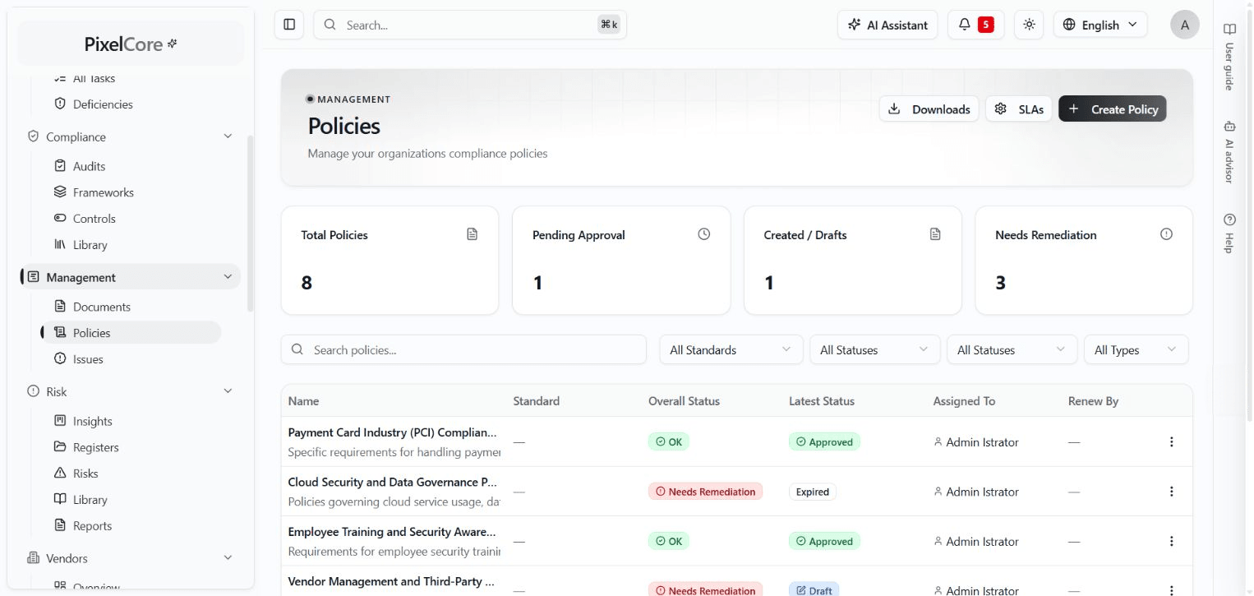1254x596 pixels.
Task: Click the Pending Approval clock icon
Action: [x=703, y=234]
